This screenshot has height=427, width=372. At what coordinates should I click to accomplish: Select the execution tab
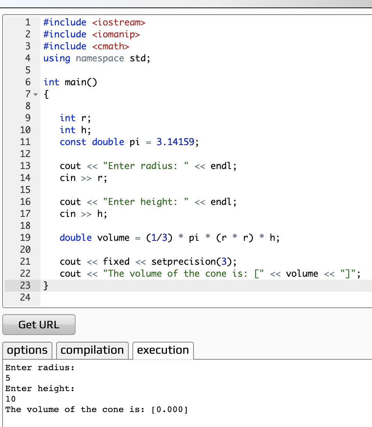163,350
